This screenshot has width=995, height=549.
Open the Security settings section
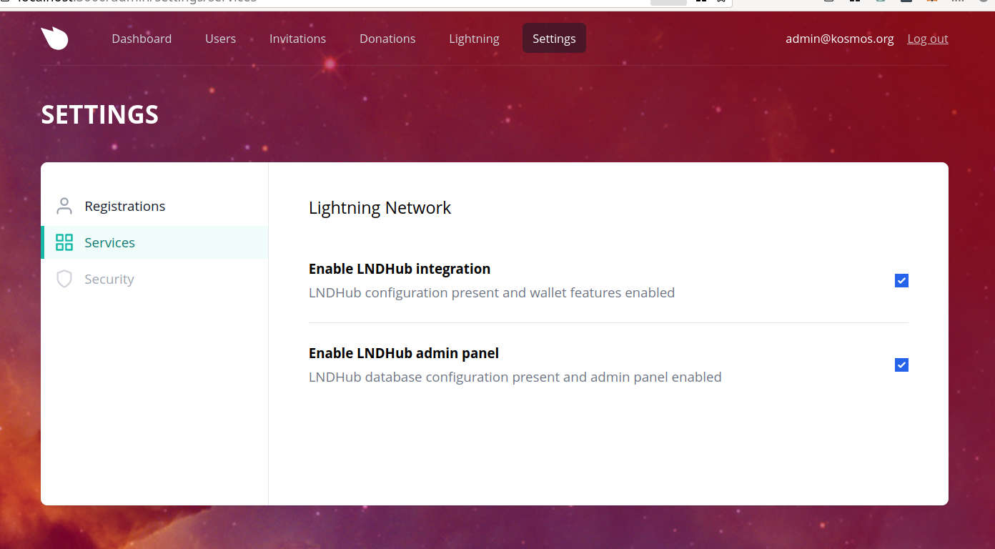tap(109, 279)
